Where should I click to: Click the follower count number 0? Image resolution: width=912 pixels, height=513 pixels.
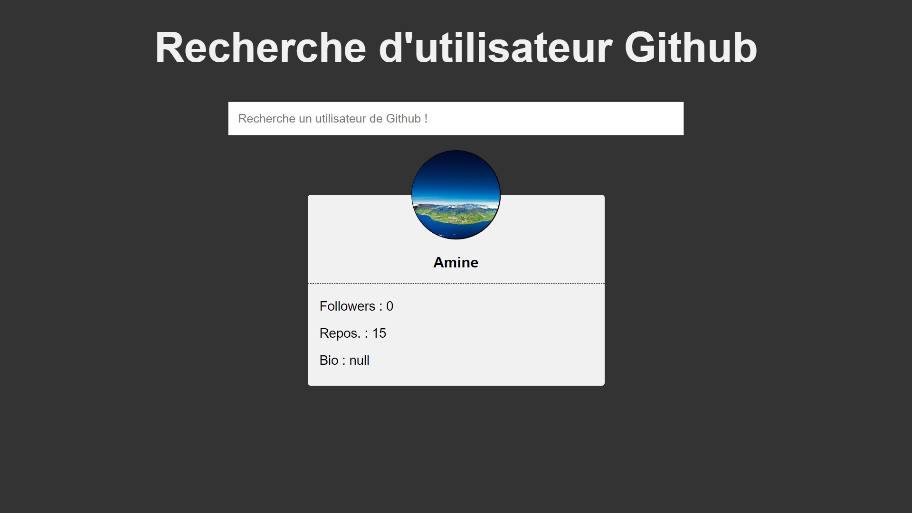(389, 306)
